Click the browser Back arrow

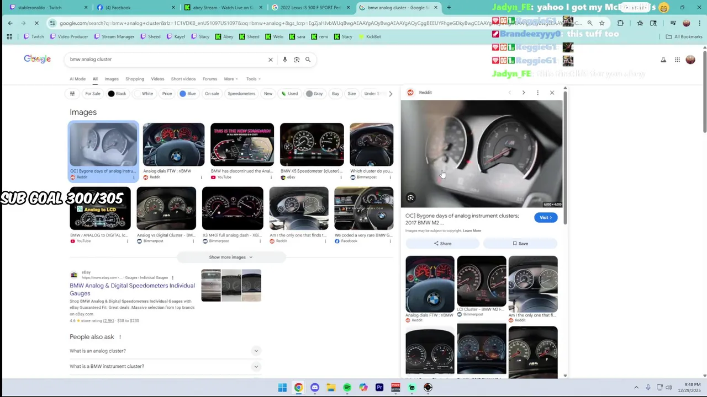[10, 23]
